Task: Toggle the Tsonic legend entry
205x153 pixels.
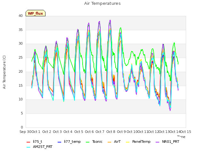Action: (x=94, y=142)
